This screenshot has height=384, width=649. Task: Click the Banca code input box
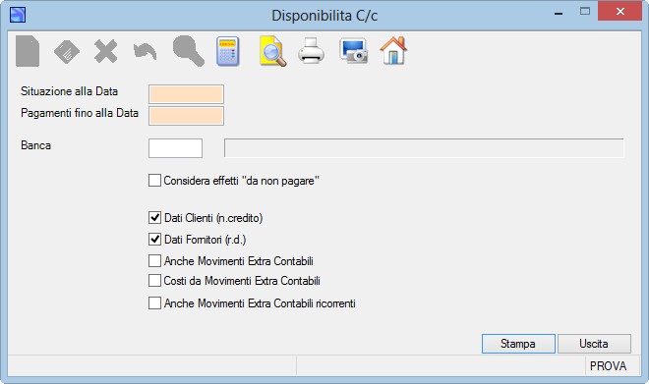(175, 148)
